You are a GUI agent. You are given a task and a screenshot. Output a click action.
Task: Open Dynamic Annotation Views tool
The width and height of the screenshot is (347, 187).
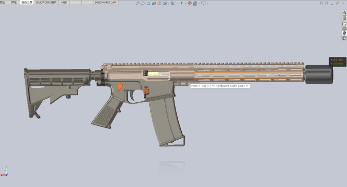click(x=159, y=3)
